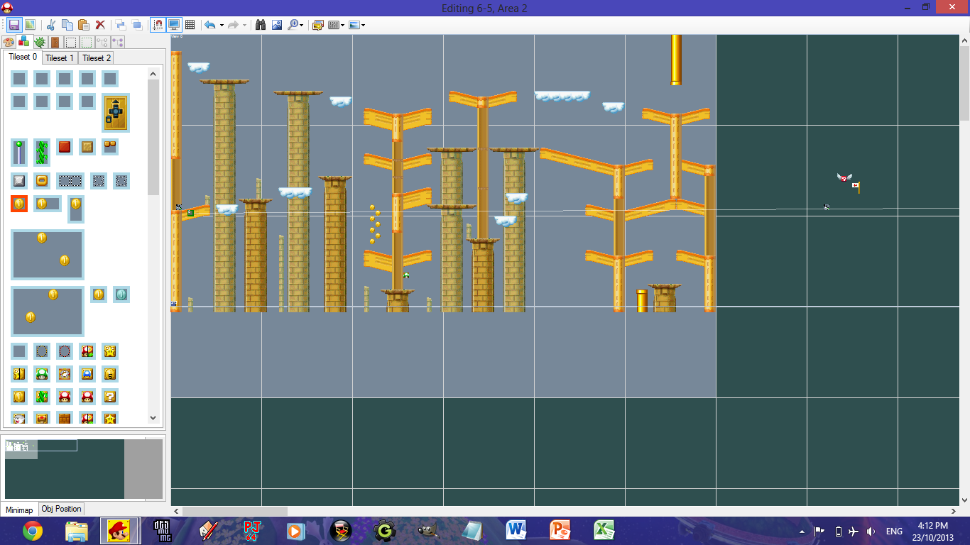This screenshot has height=545, width=970.
Task: Toggle the grid display
Action: pos(190,25)
